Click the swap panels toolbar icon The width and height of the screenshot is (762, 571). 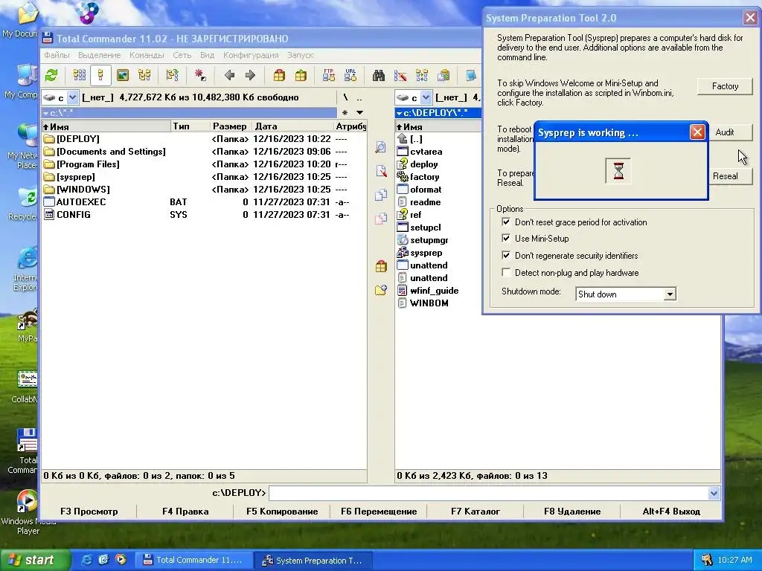[173, 75]
